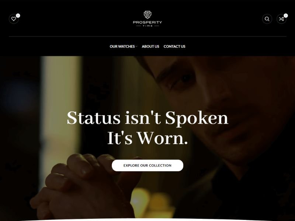Click the wishlist count badge
Screen dimensions: 295x221
click(x=18, y=15)
